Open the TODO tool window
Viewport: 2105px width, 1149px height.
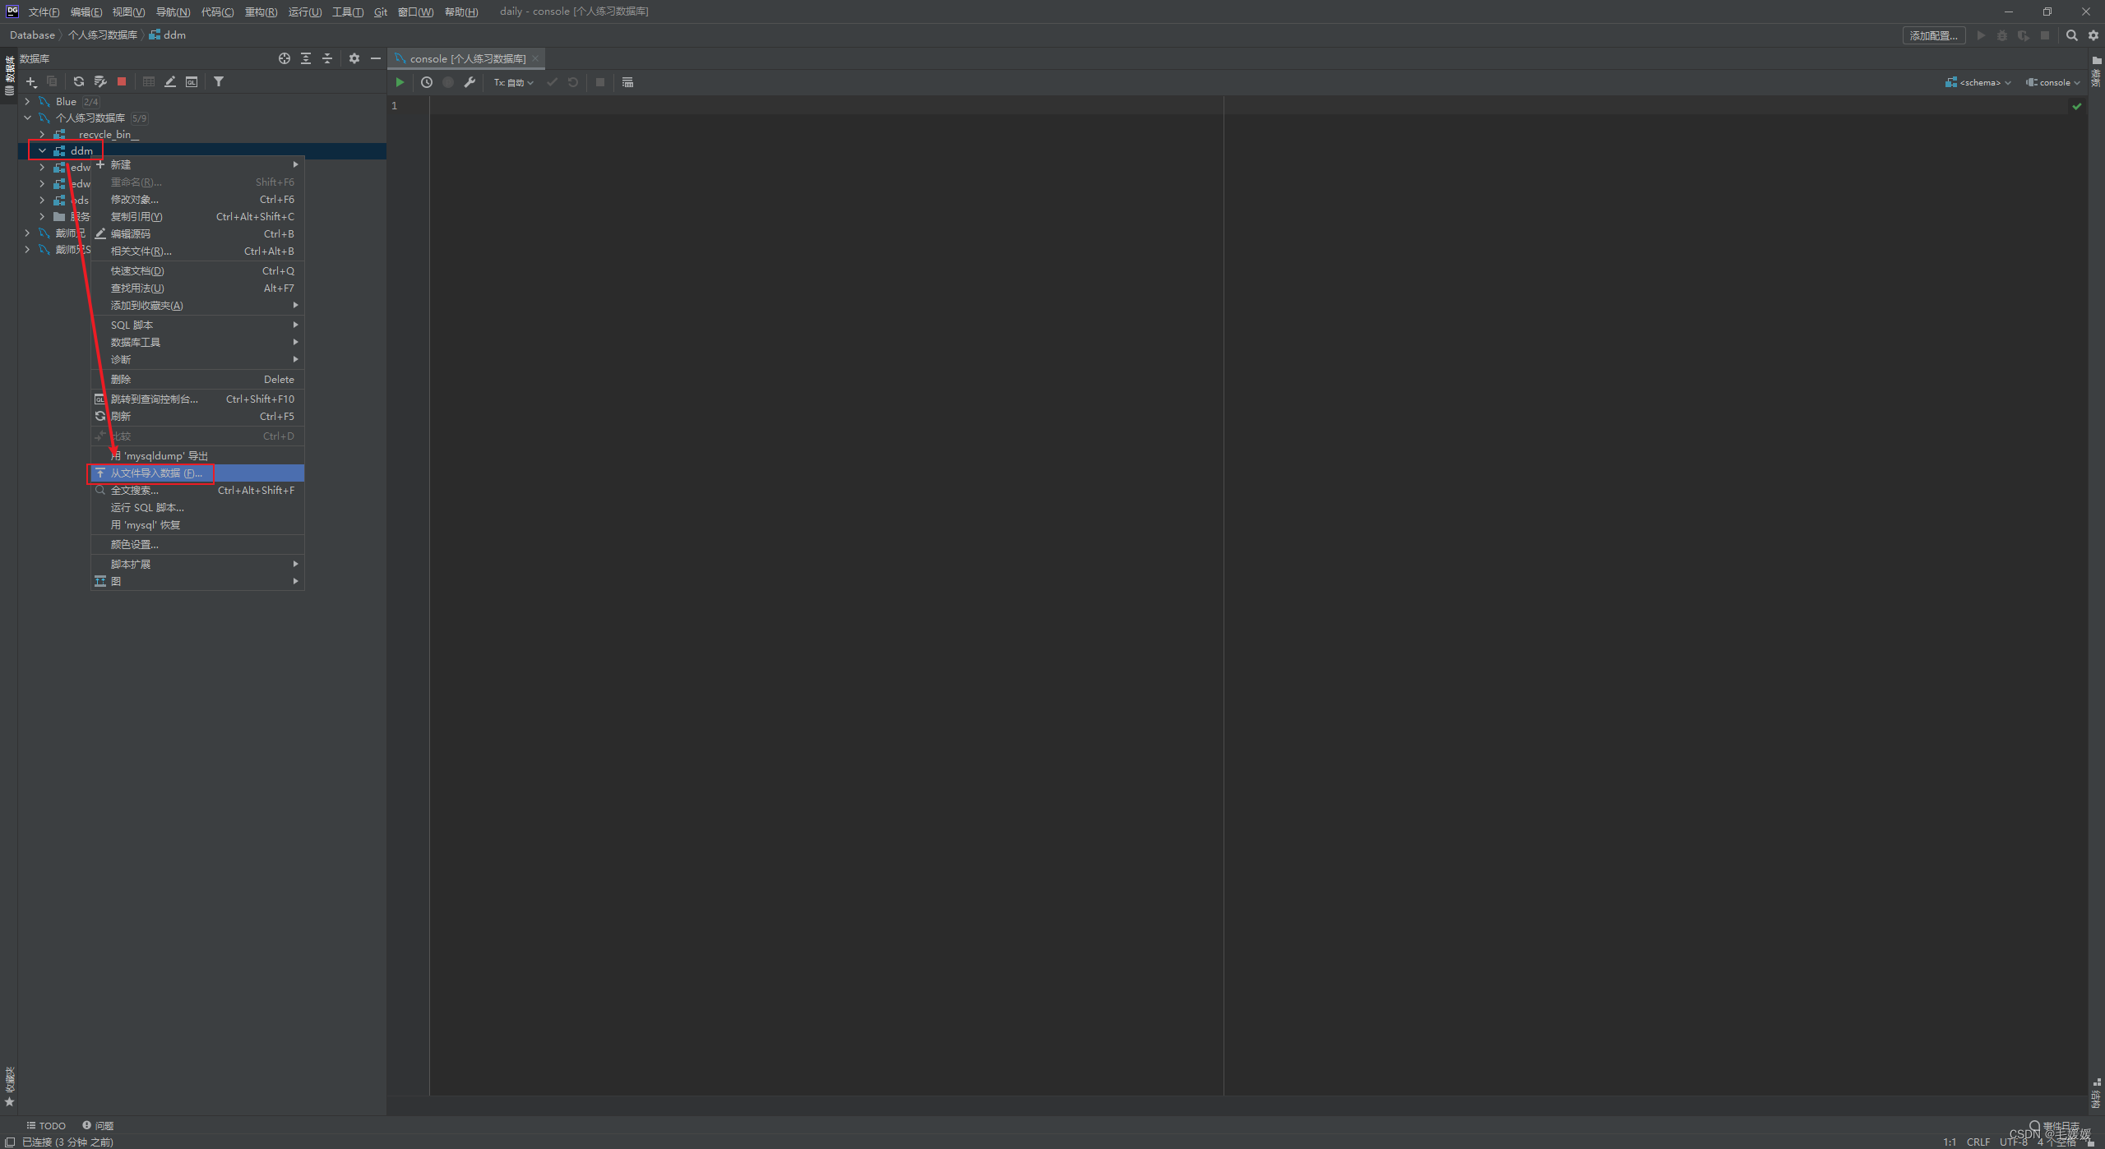(46, 1125)
